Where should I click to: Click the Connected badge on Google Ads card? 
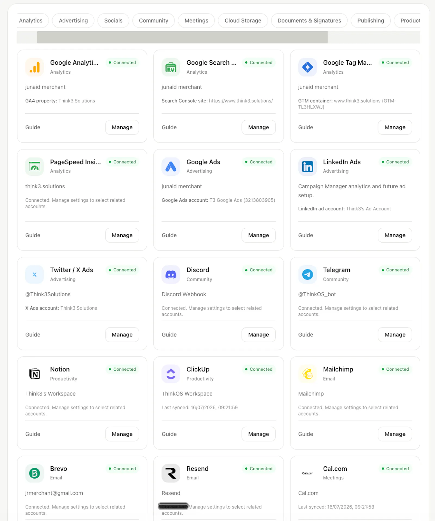click(x=259, y=162)
